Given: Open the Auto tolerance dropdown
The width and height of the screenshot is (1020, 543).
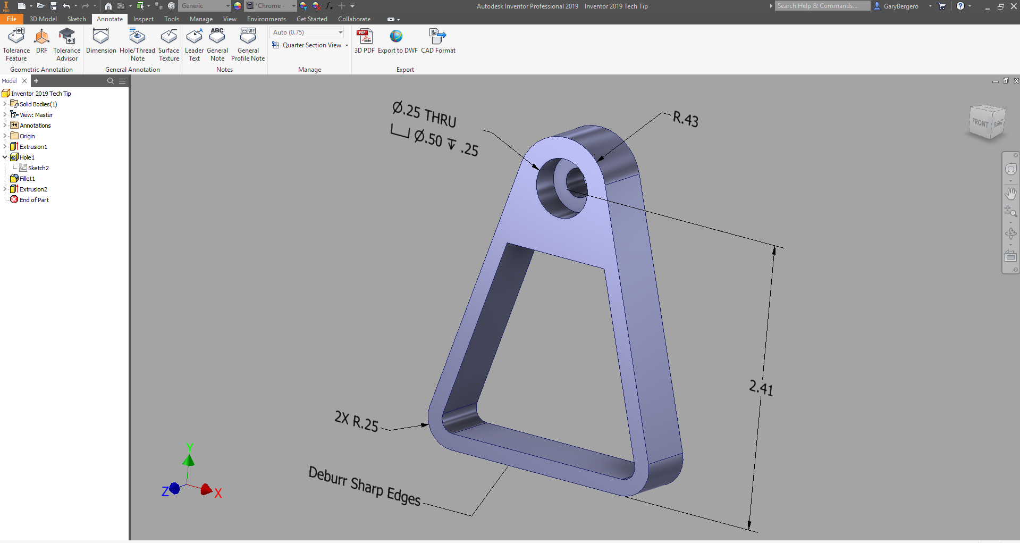Looking at the screenshot, I should [340, 32].
